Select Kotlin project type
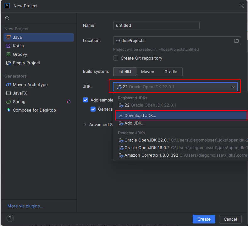The width and height of the screenshot is (248, 226). (x=39, y=46)
